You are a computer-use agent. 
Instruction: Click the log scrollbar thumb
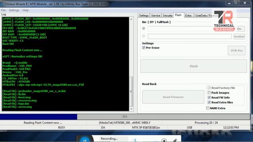click(x=131, y=92)
